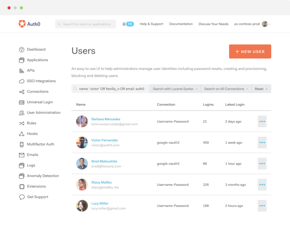Screen dimensions: 290x225
Task: Click the Auth0 logo
Action: 29,24
